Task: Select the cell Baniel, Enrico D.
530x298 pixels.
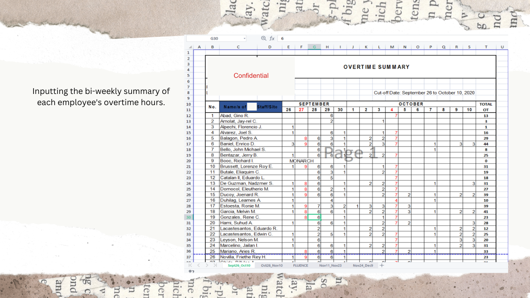Action: coord(251,144)
